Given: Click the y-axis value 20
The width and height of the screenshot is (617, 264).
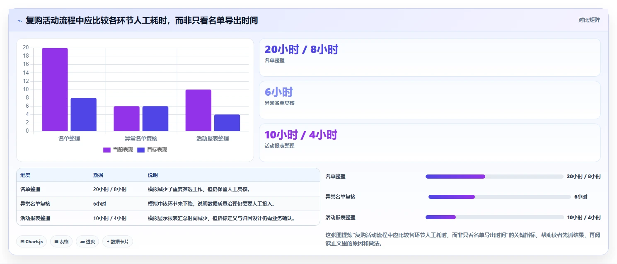Looking at the screenshot, I should coord(26,48).
